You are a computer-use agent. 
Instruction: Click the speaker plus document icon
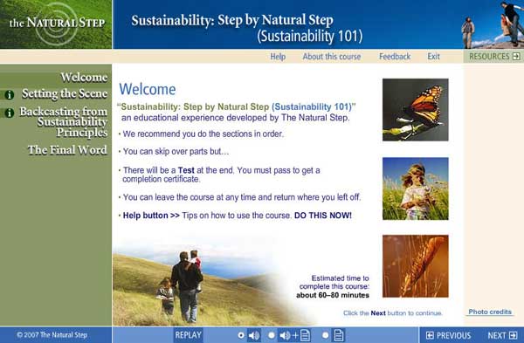[x=295, y=335]
